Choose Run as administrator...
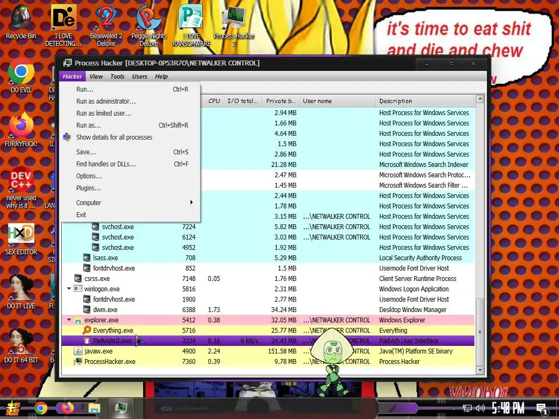Viewport: 559px width, 419px height. point(130,101)
